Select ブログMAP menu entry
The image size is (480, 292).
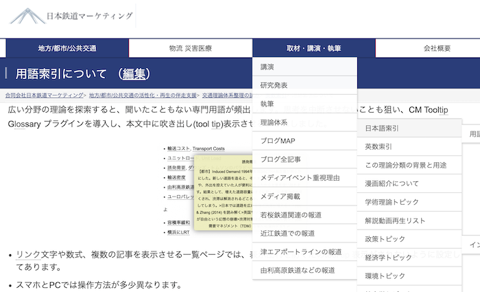(x=304, y=141)
